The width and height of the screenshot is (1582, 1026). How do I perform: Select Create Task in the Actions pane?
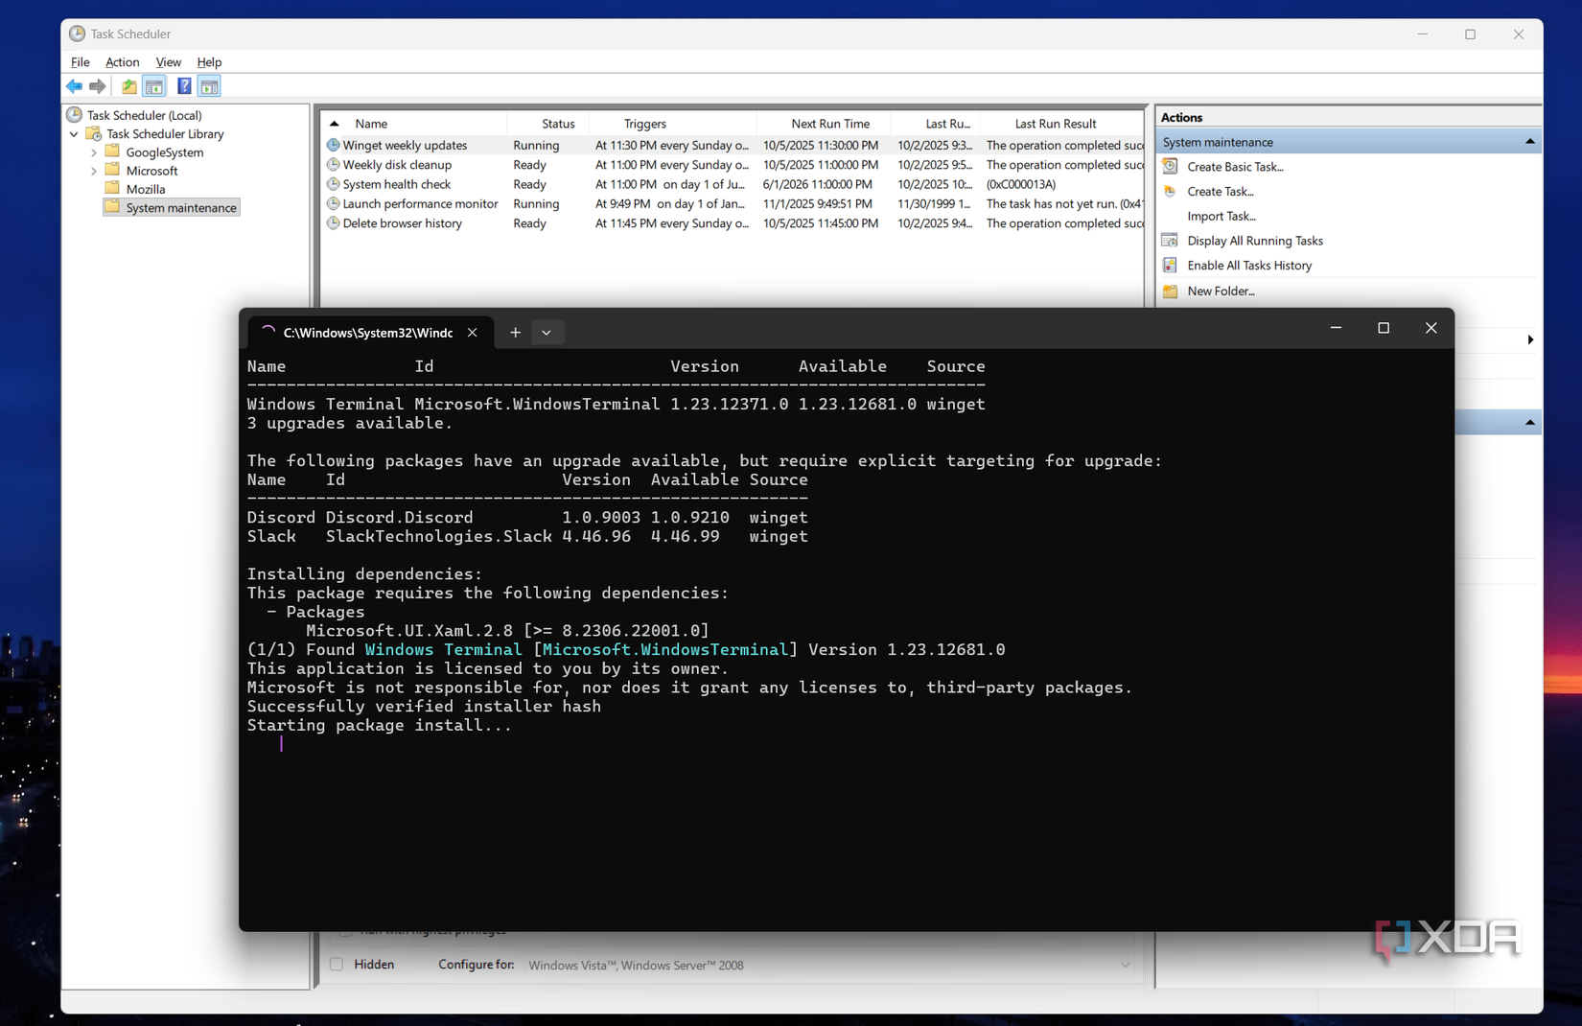1220,191
